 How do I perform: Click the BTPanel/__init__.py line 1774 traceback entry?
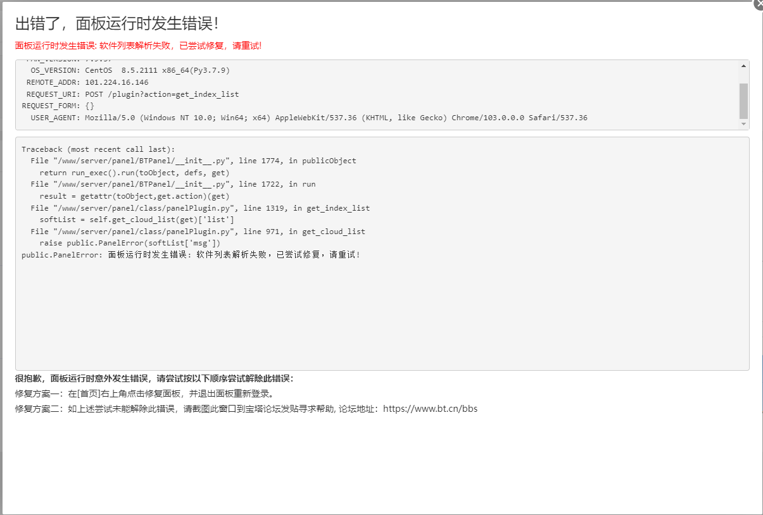click(x=190, y=160)
